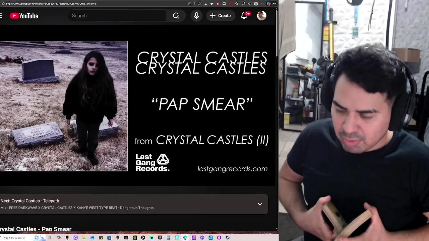
Task: Expand the mix playlist chevron
Action: point(260,204)
